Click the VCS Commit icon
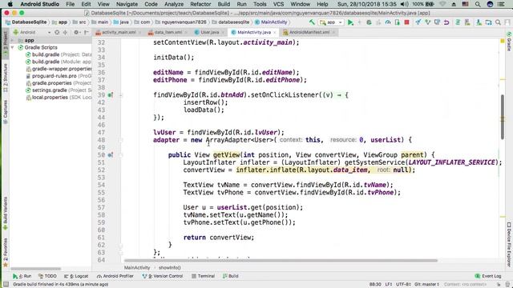 coord(427,22)
